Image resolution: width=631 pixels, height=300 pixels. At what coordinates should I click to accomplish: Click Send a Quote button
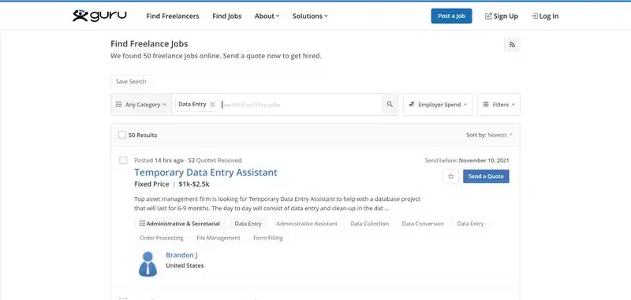click(486, 176)
